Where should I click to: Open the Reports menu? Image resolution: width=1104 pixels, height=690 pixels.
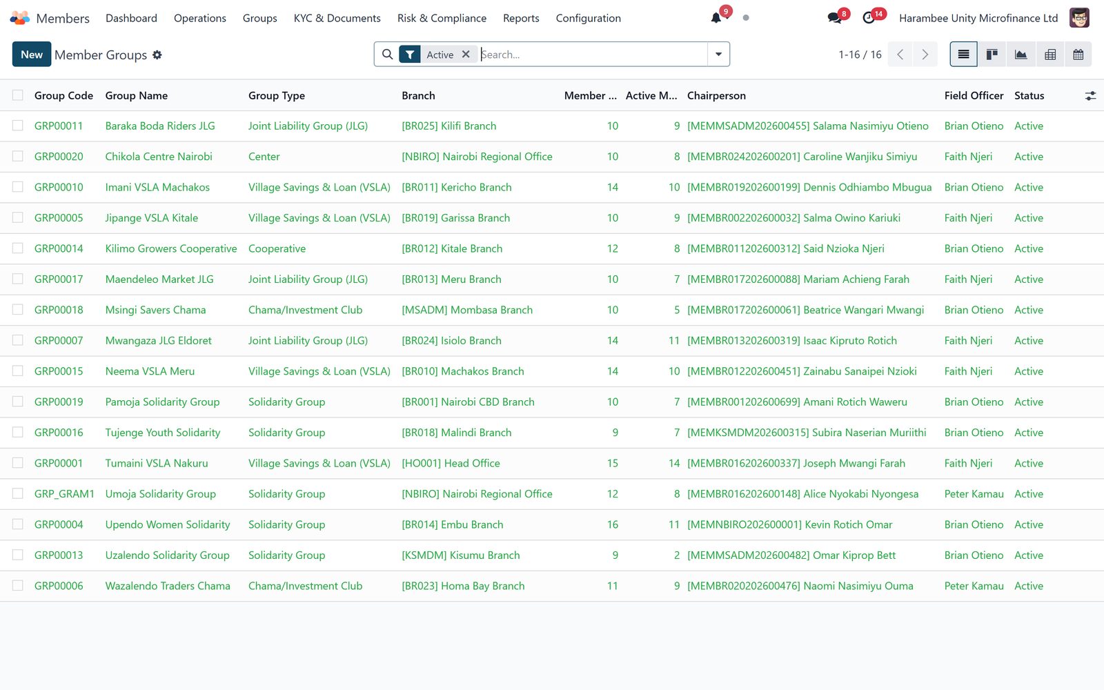coord(521,18)
